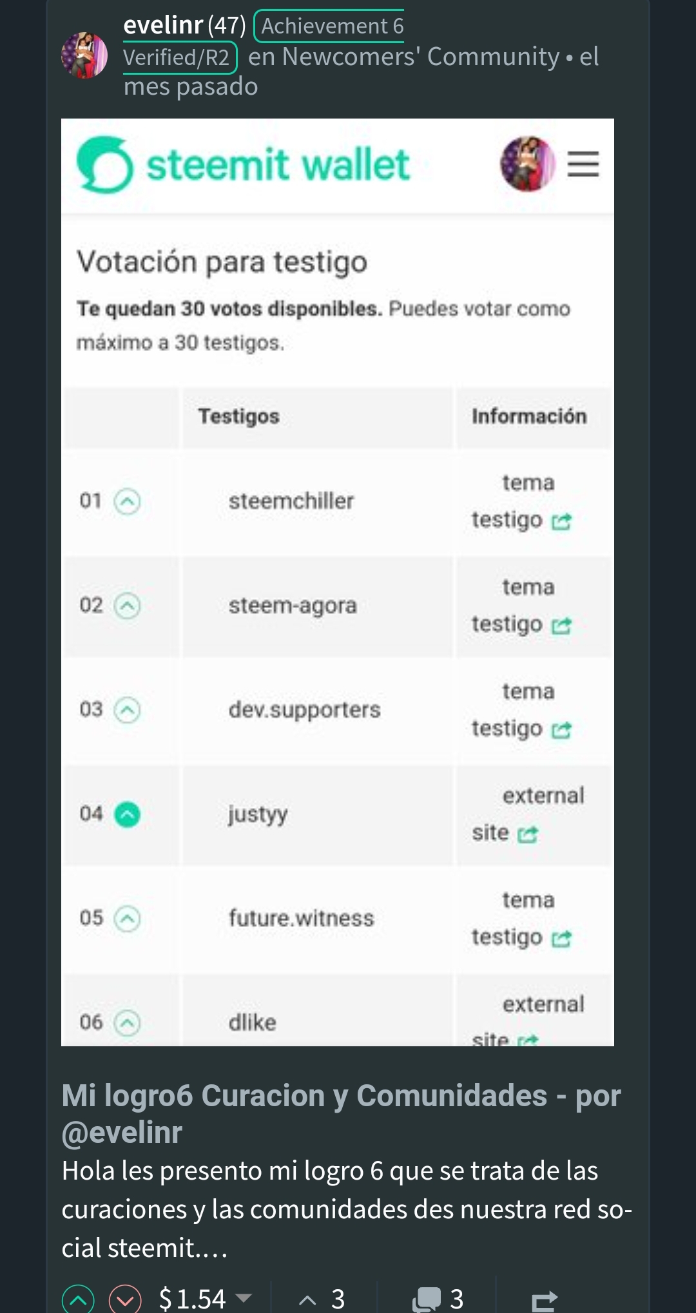This screenshot has width=696, height=1313.
Task: Toggle witness vote for future.witness
Action: click(127, 919)
